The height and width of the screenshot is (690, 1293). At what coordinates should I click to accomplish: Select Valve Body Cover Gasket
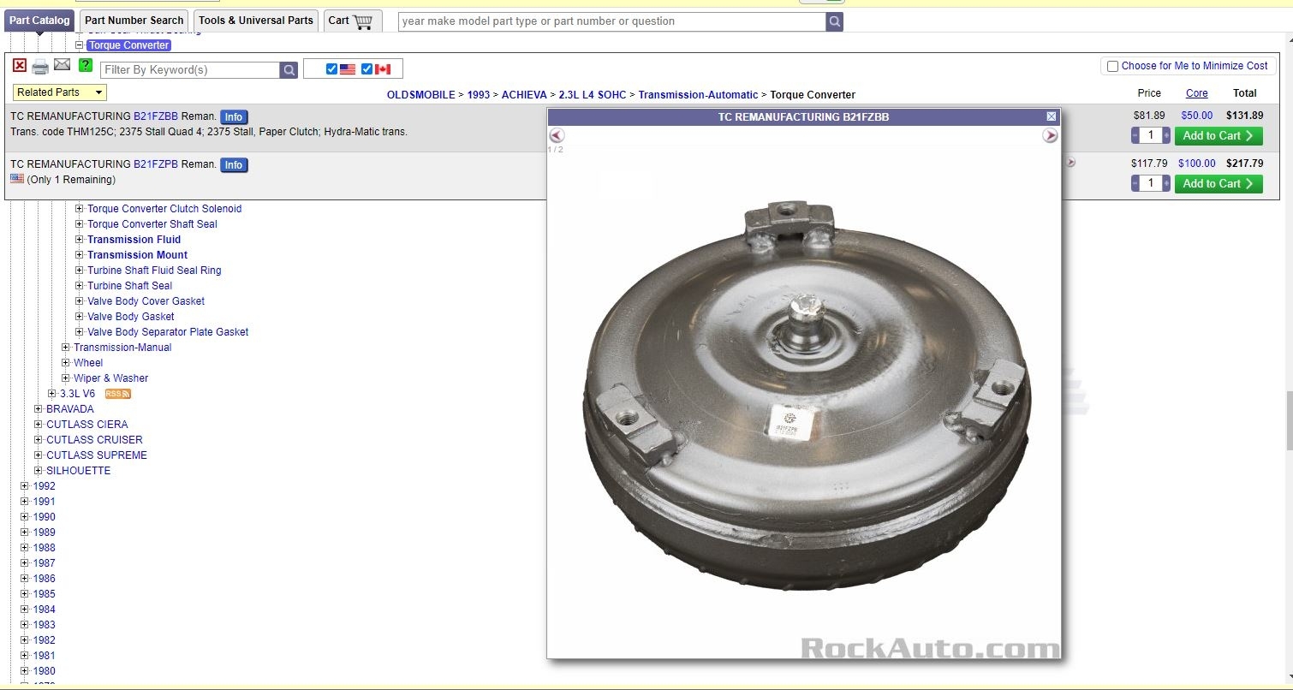pos(146,301)
